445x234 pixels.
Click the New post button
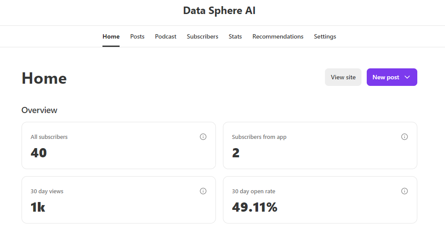(386, 77)
